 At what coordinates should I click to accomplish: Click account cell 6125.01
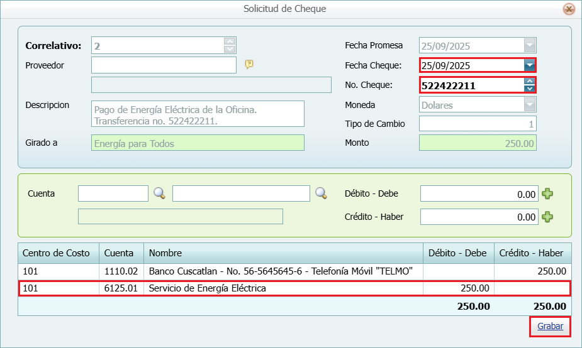coord(121,288)
